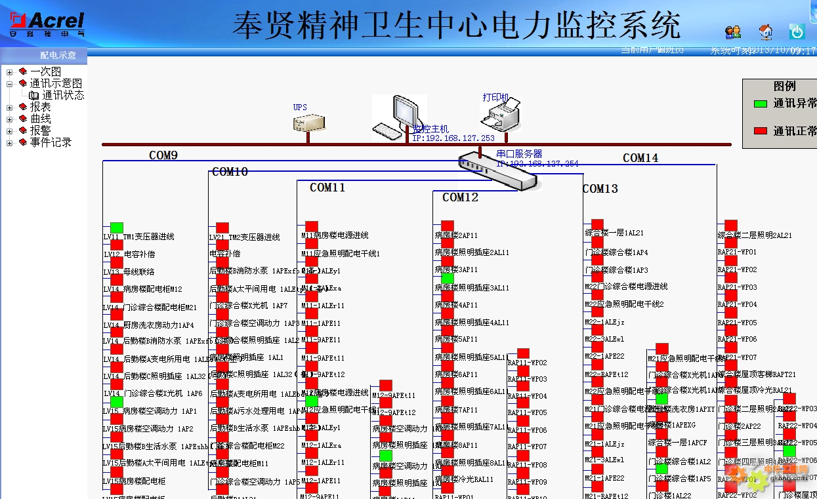Open the 一次图 tree item
Image resolution: width=817 pixels, height=499 pixels.
[x=45, y=71]
